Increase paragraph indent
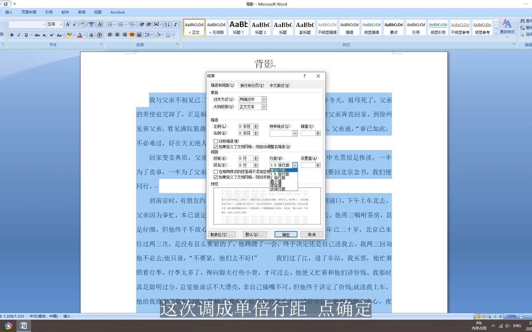Viewport: 532px width, 332px height. pos(149,24)
